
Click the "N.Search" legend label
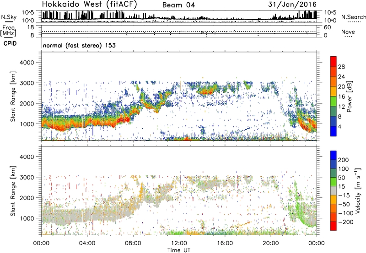tap(353, 17)
